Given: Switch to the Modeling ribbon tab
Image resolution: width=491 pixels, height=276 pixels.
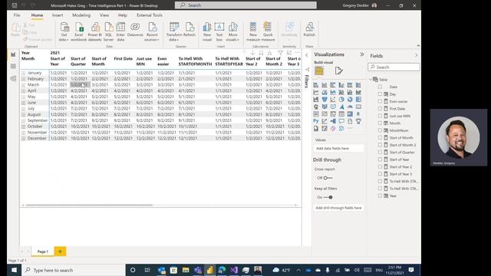Looking at the screenshot, I should tap(81, 15).
